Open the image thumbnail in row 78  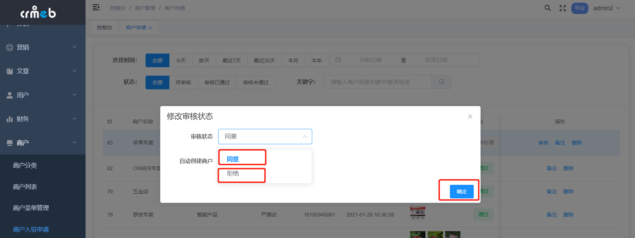pos(418,212)
